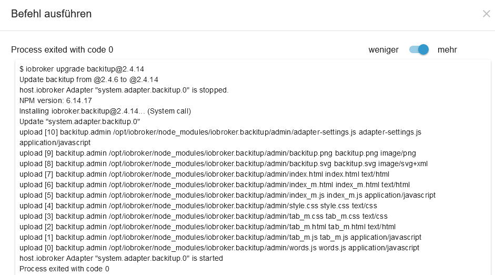Click the '$ iobroker upgrade backitup@2.4.14' command line
495x275 pixels.
click(82, 69)
